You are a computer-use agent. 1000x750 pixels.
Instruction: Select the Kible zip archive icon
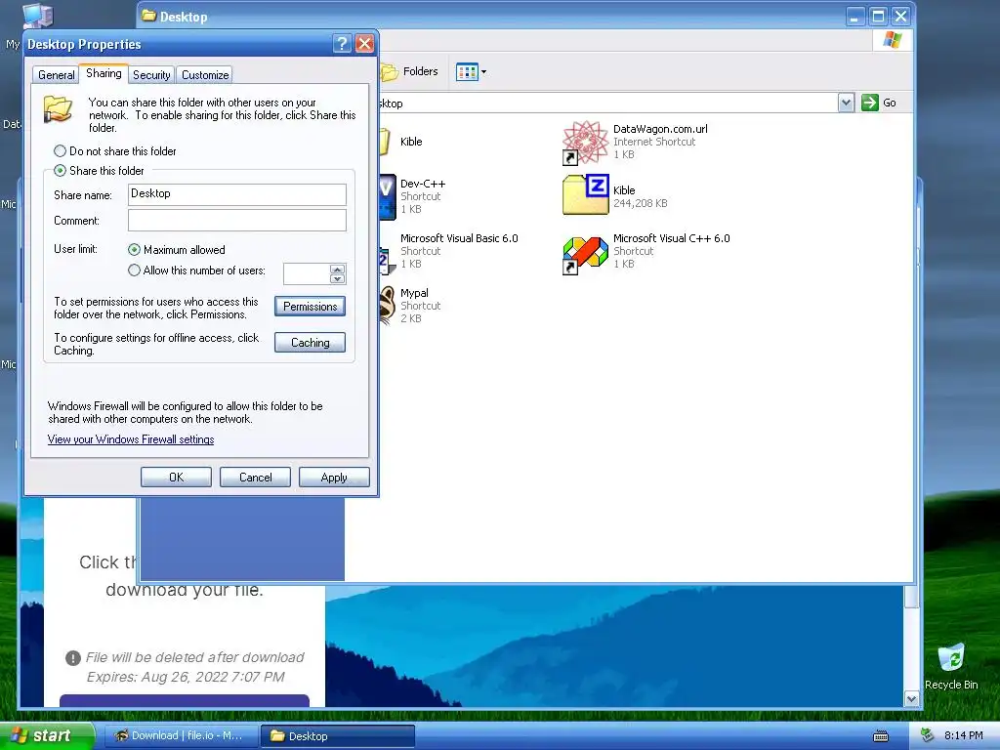(586, 195)
